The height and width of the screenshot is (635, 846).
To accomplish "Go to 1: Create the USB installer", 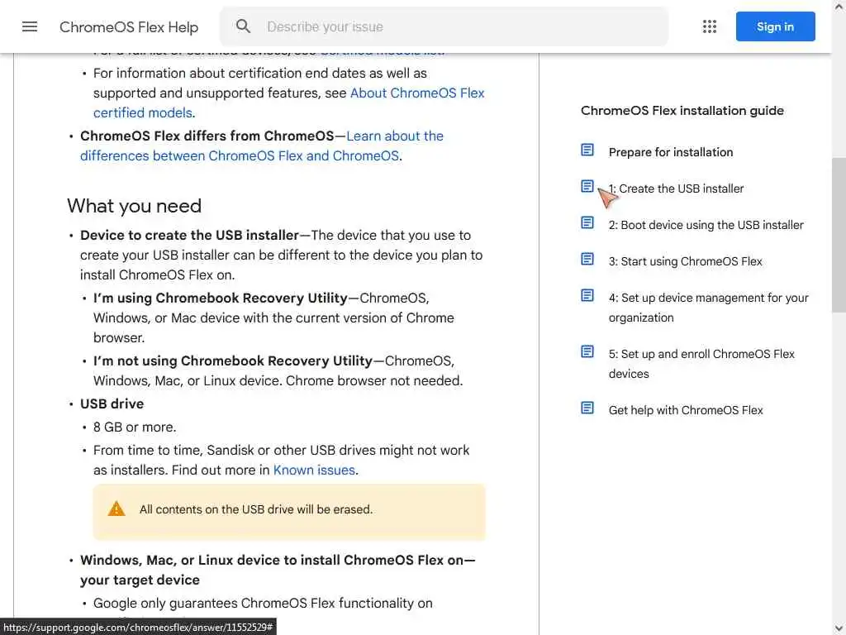I will click(676, 189).
